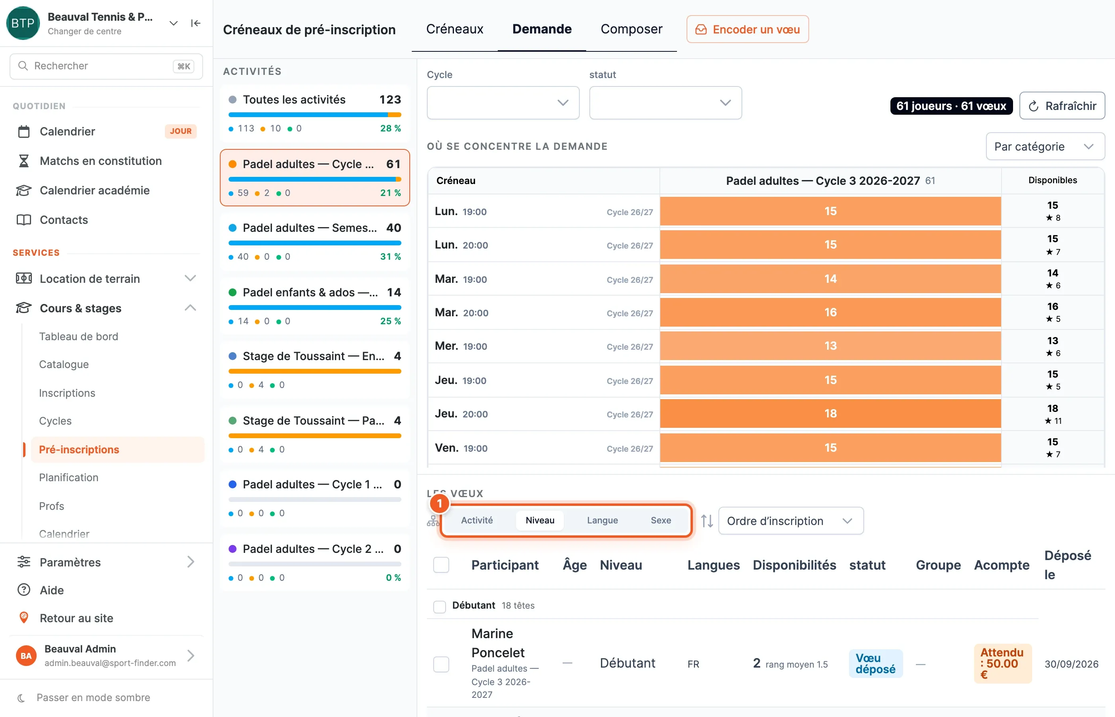Group wishes by Sexe
The height and width of the screenshot is (717, 1115).
pos(660,521)
